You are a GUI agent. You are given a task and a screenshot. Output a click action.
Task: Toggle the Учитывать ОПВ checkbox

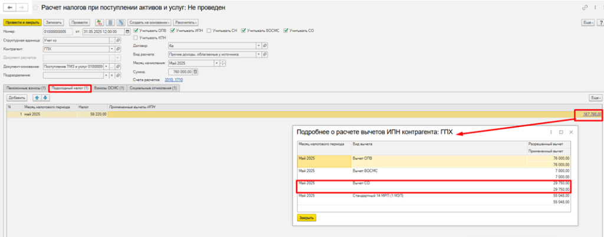(136, 31)
